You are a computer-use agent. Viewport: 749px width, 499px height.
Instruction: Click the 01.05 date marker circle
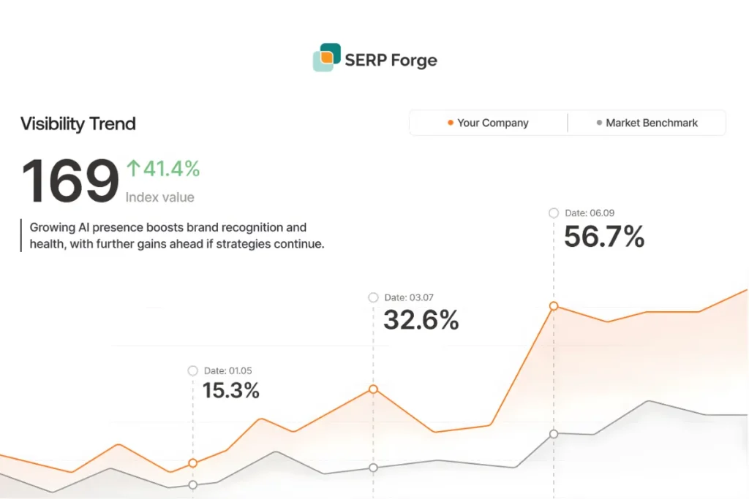click(193, 370)
